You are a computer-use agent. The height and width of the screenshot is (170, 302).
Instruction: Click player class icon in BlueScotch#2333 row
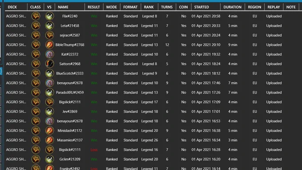pos(36,73)
